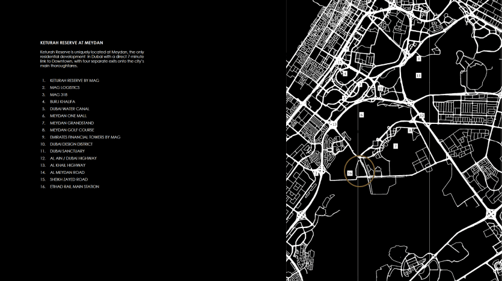Click map marker 1 above marker 11
This screenshot has height=281, width=502.
tap(418, 59)
